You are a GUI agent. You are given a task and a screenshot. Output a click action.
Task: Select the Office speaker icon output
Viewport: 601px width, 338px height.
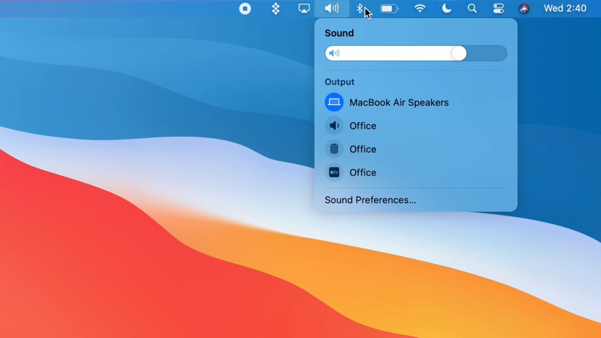334,126
